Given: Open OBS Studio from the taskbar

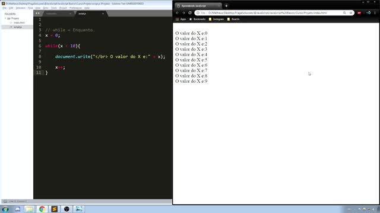Looking at the screenshot, I should [x=66, y=209].
